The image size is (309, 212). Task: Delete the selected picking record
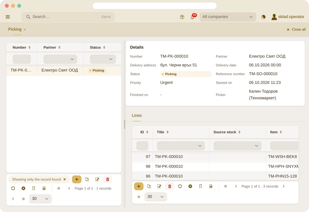tap(108, 179)
